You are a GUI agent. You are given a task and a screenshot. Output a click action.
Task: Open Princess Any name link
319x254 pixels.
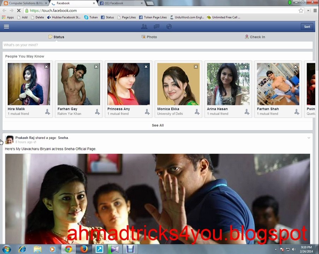(x=119, y=109)
